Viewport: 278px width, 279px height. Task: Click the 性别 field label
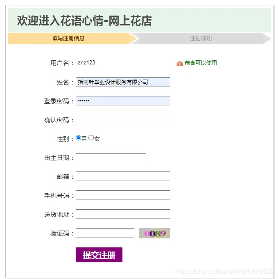[x=63, y=139]
